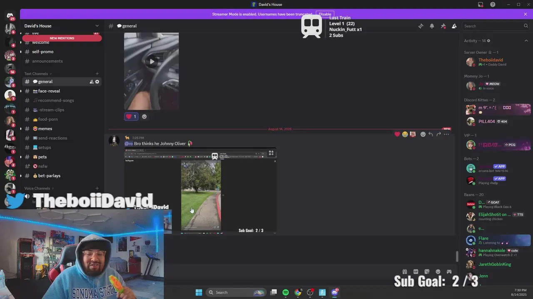Image resolution: width=533 pixels, height=299 pixels.
Task: Toggle the heart reaction with count 1
Action: [131, 117]
